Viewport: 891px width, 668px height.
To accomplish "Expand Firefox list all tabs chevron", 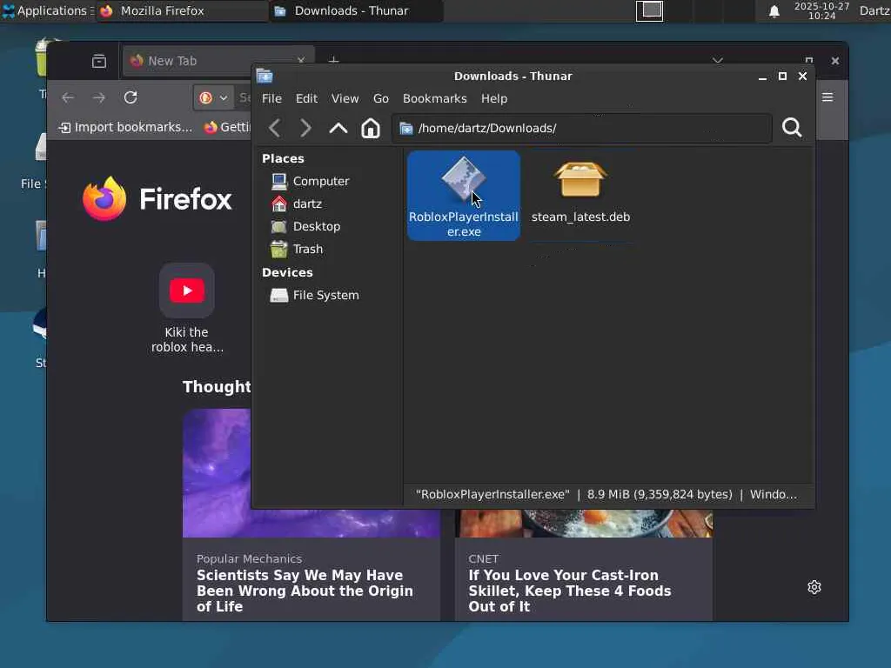I will click(x=718, y=60).
